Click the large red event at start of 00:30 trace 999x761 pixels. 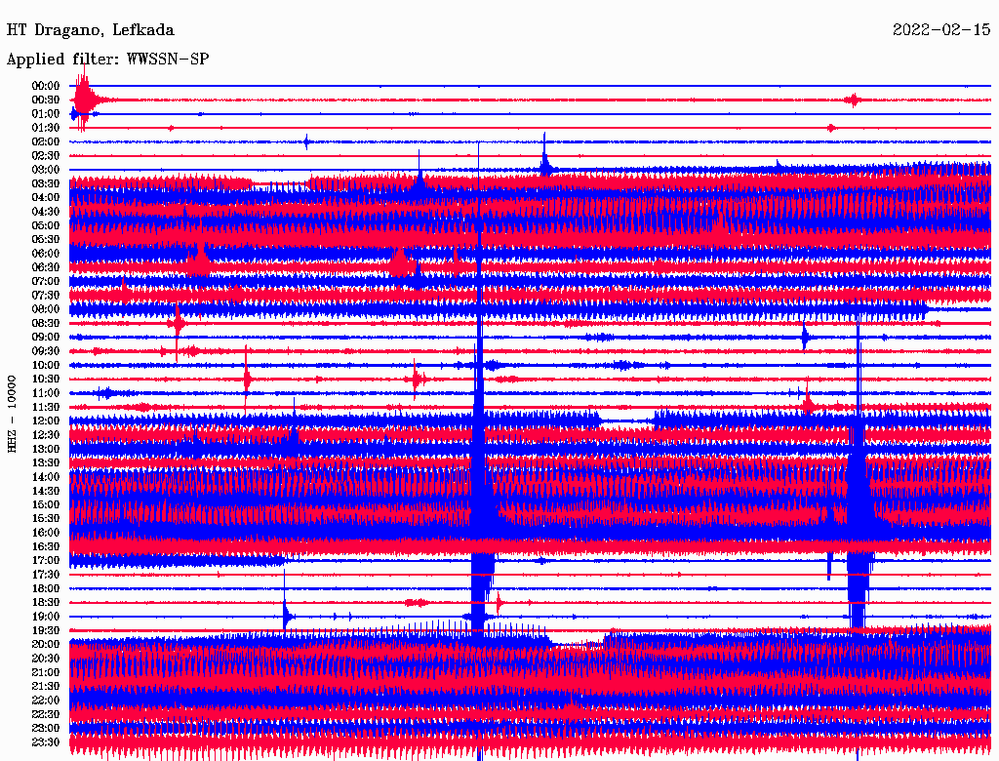(x=84, y=100)
